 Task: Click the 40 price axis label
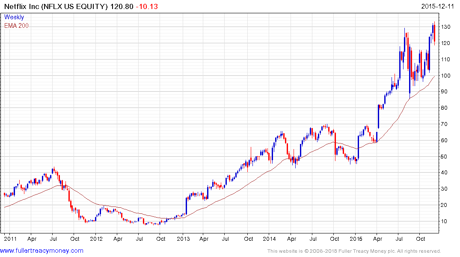[444, 173]
